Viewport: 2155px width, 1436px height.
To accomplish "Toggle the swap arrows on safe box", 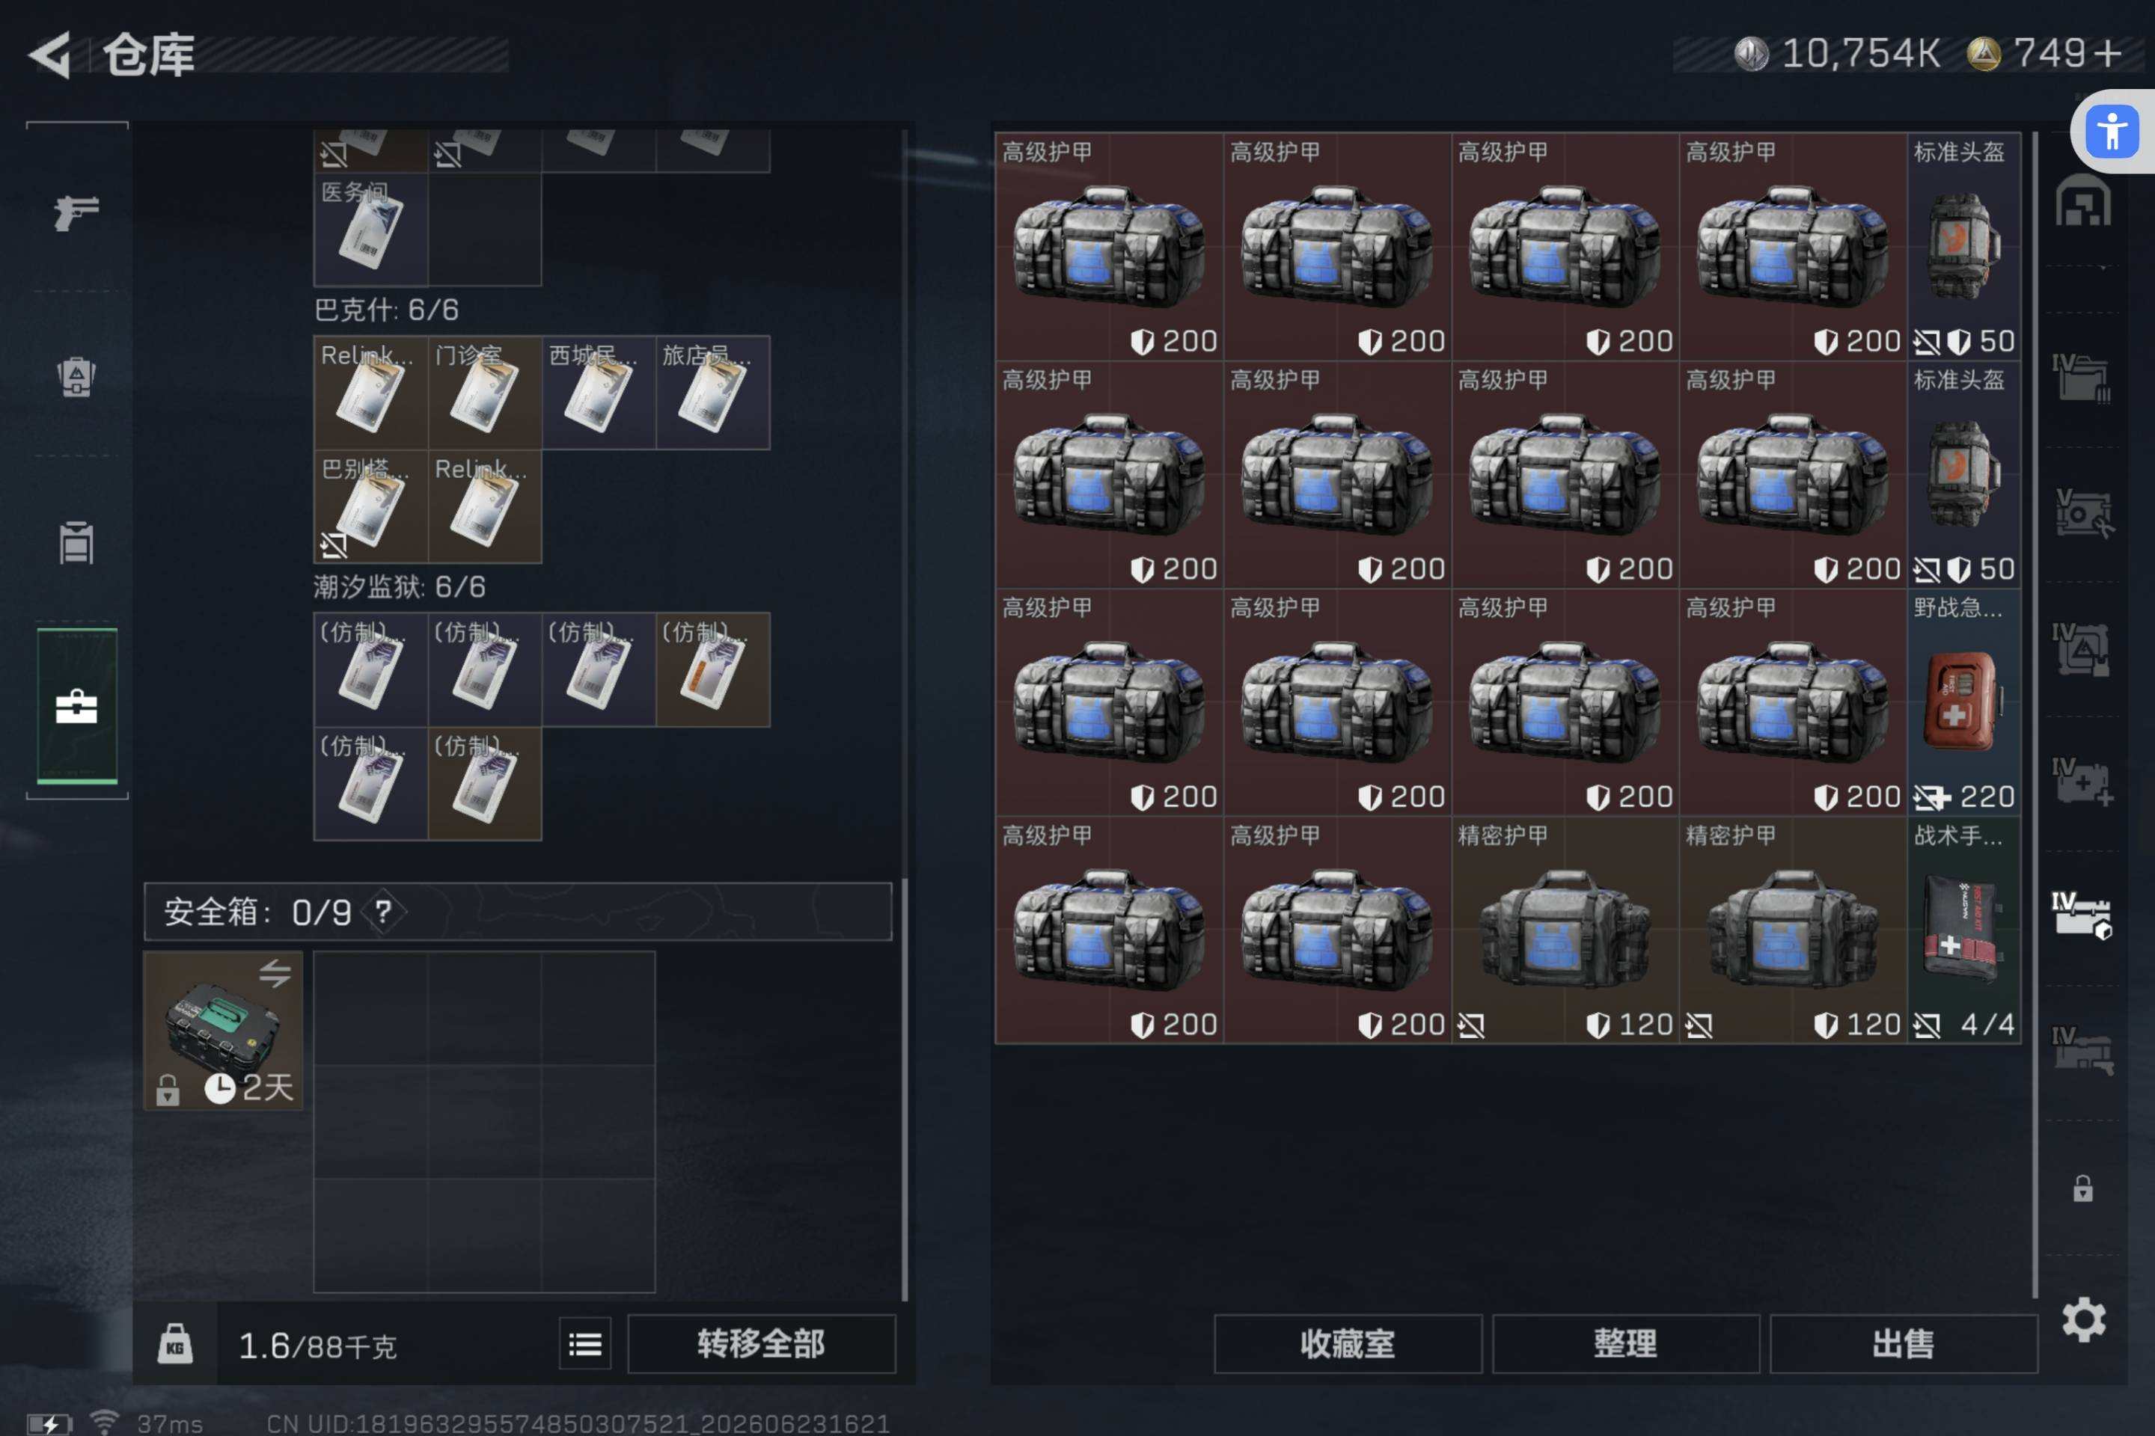I will [275, 972].
